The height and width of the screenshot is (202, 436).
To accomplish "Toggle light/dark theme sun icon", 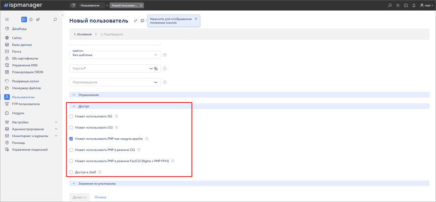I will coord(398,5).
